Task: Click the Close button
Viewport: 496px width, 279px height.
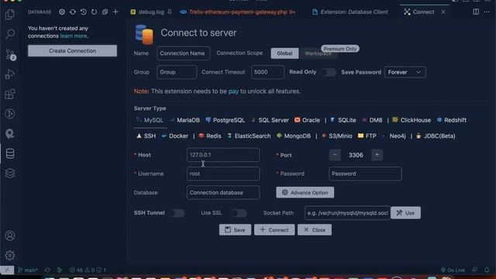Action: (315, 230)
